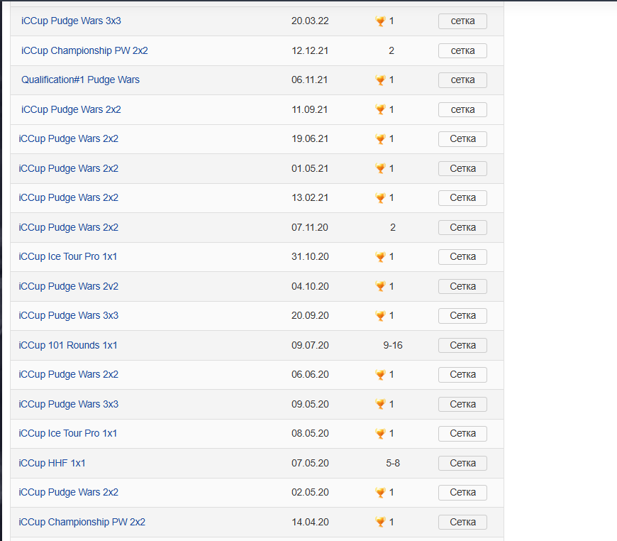Click trophy icon in 13.02.21 row
617x541 pixels.
[380, 198]
